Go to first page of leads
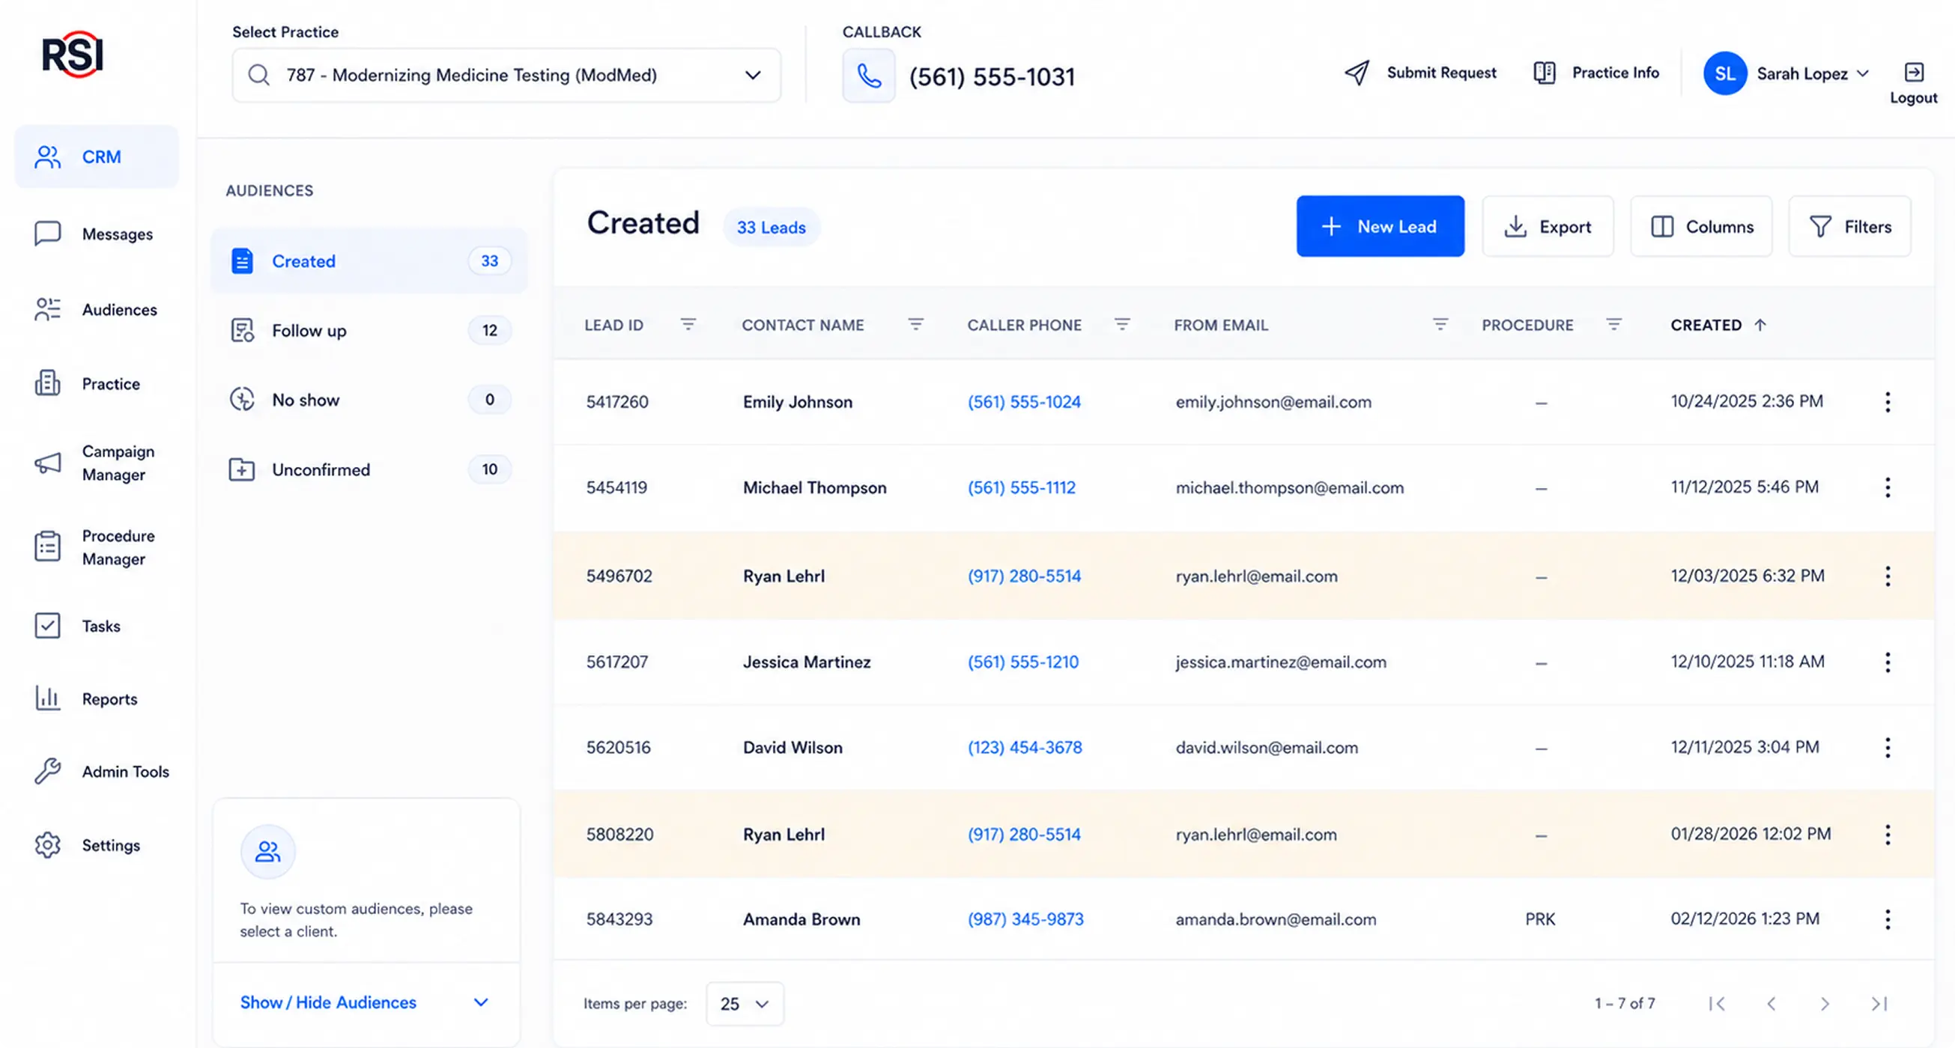Image resolution: width=1955 pixels, height=1048 pixels. [1717, 1003]
